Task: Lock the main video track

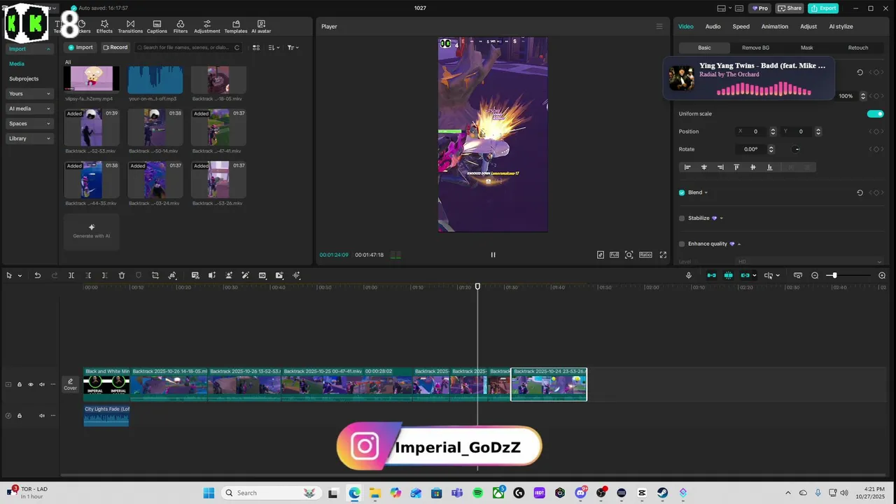Action: 20,384
